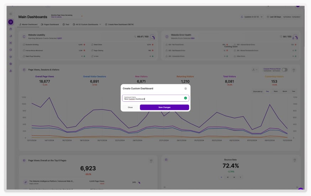311x196 pixels.
Task: Click the highlighted dashboard sidebar icon
Action: coord(11,22)
